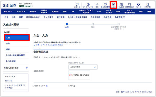Click 銀行引落 under サービス設定
Screen dimensions: 156x97
(9, 81)
